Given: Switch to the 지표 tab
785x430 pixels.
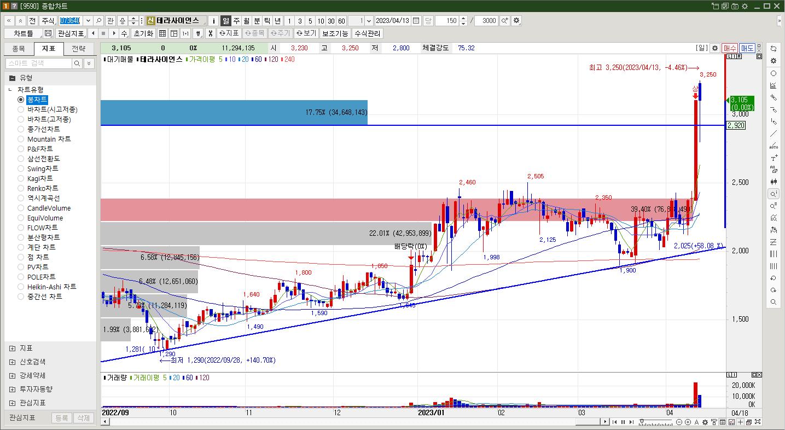Looking at the screenshot, I should pos(49,49).
